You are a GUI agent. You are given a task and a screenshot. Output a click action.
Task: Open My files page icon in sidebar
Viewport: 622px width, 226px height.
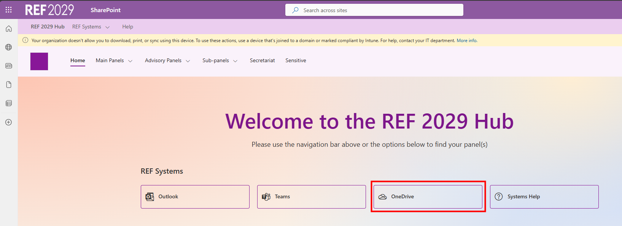[9, 85]
